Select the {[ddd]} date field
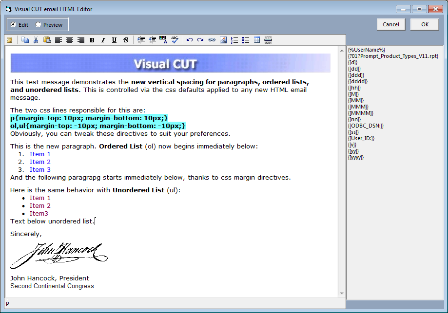The width and height of the screenshot is (448, 313). pyautogui.click(x=356, y=75)
